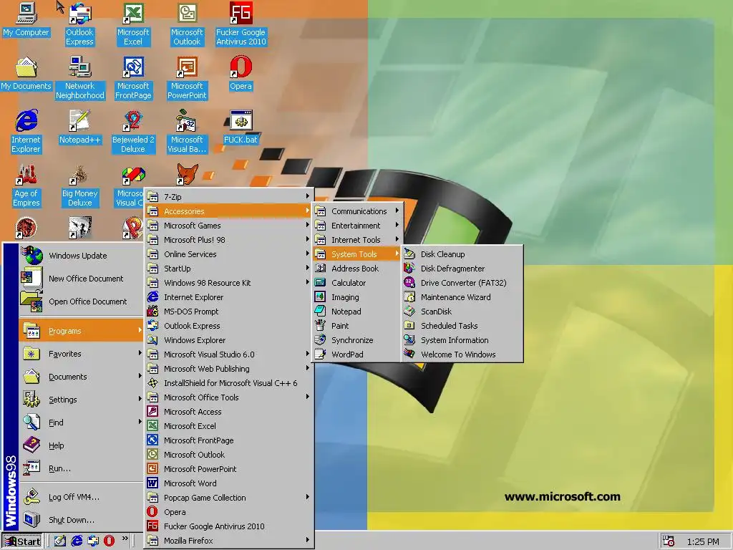Click Internet Explorer quick launch icon
This screenshot has height=550, width=733.
pos(76,541)
